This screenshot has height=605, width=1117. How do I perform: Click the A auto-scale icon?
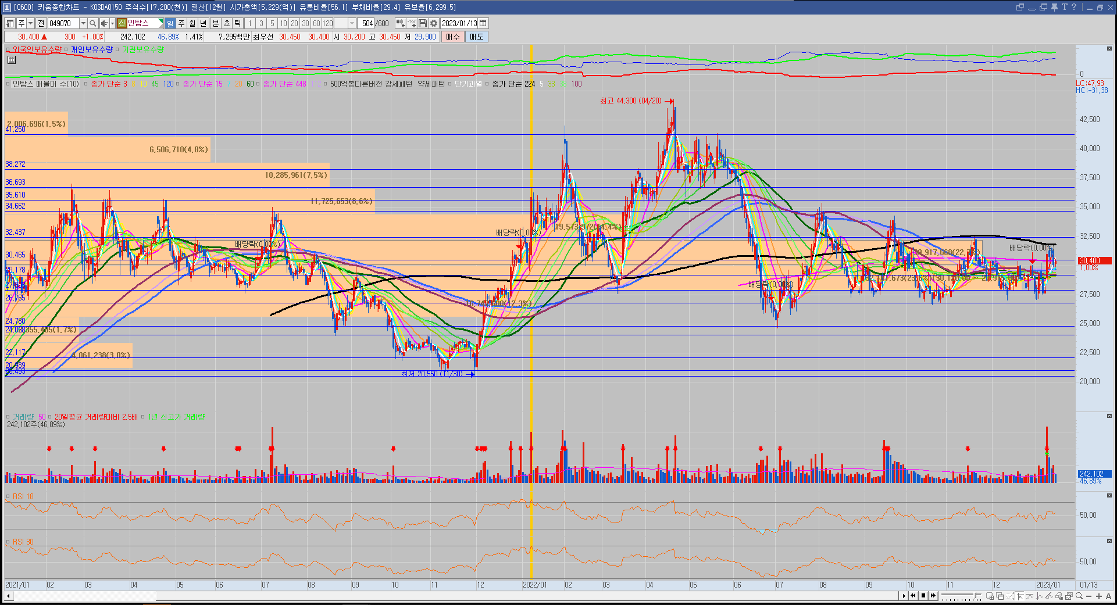[1108, 596]
